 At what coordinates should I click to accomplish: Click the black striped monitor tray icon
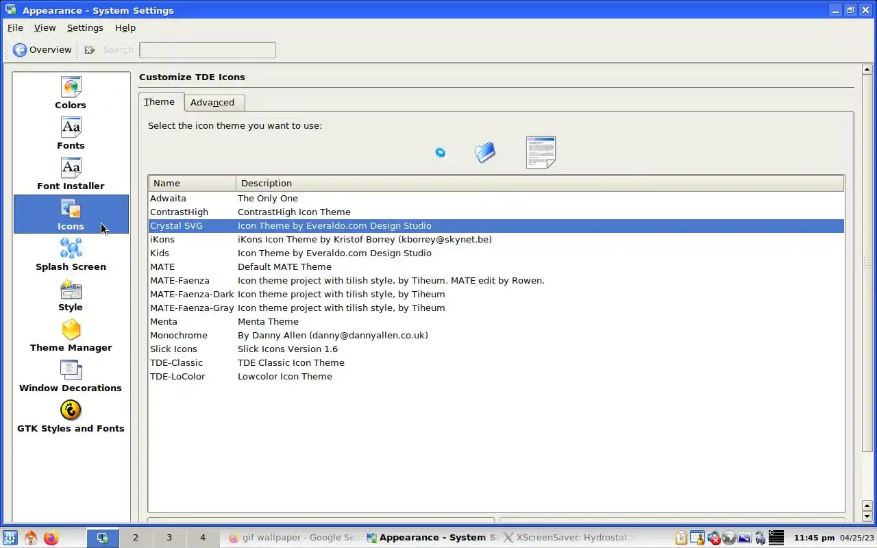(776, 538)
